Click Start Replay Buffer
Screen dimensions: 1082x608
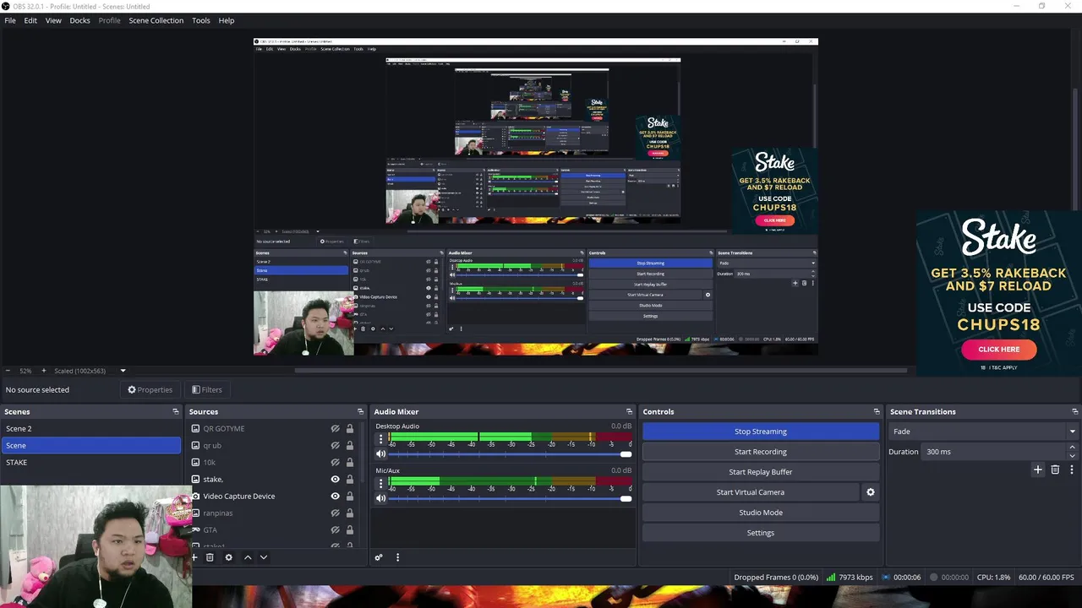(x=761, y=472)
